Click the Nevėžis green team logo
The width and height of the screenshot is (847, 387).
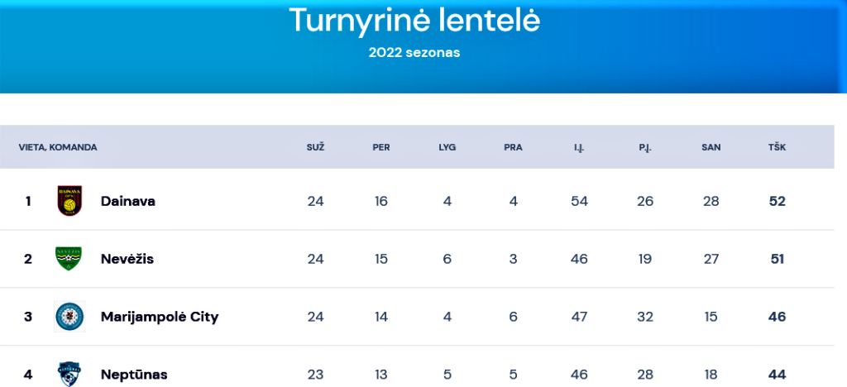[x=69, y=259]
